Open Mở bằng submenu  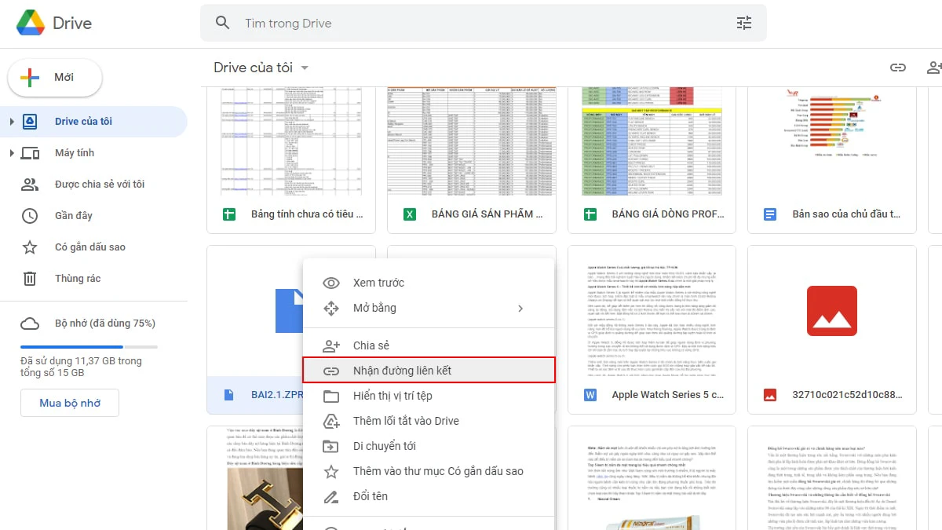(429, 308)
